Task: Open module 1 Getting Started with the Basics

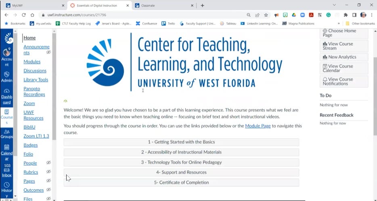Action: click(x=181, y=142)
